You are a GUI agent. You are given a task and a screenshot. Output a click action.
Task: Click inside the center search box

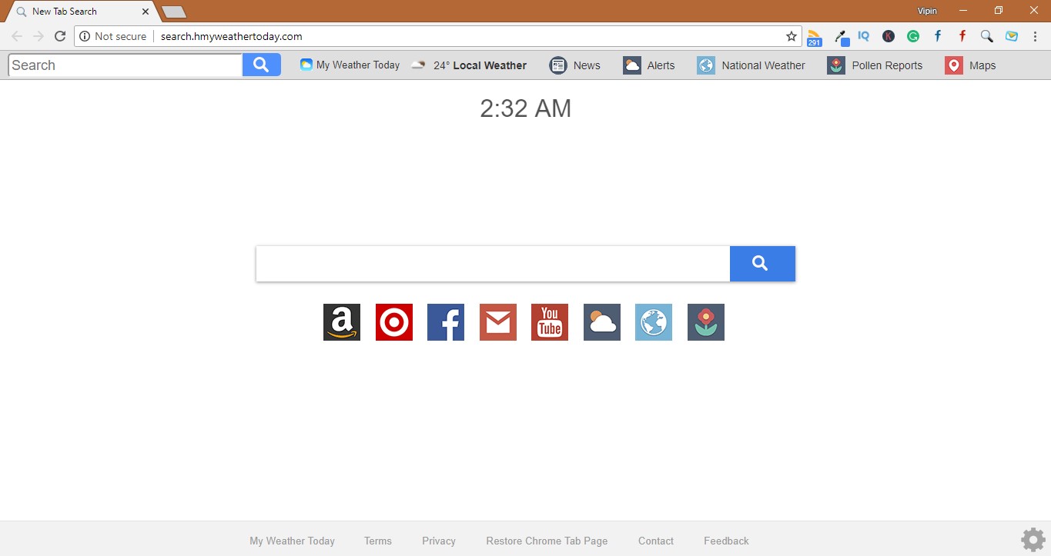(493, 263)
